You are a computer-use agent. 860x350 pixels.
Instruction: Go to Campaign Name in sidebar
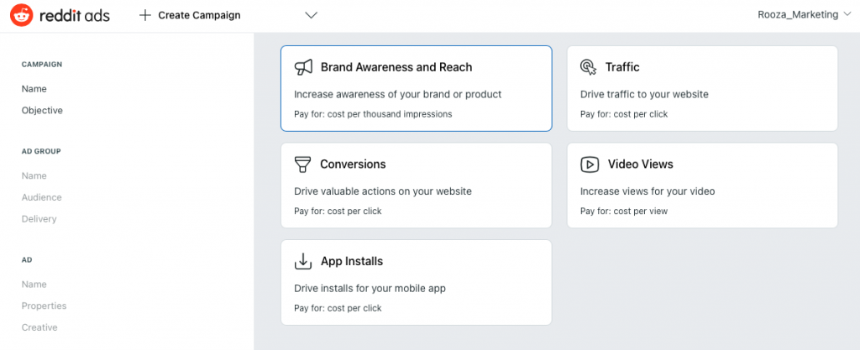[34, 89]
